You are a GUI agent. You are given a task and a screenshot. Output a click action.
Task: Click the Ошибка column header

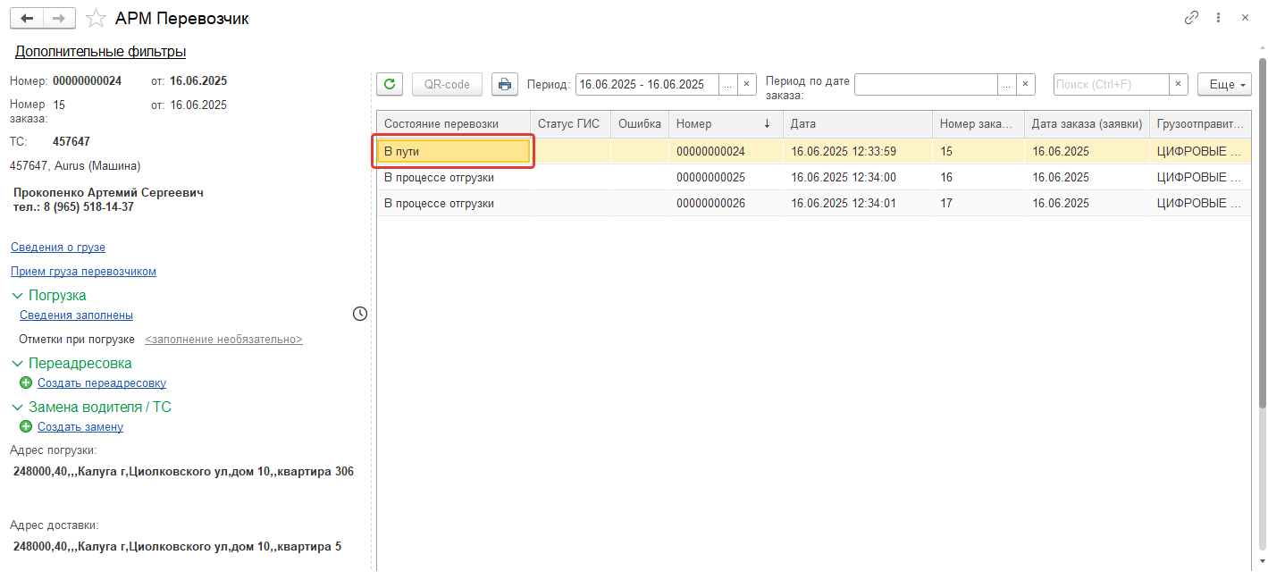(x=640, y=123)
